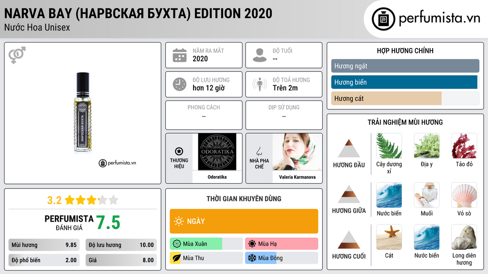This screenshot has width=488, height=274.
Task: Select the Cát sand note image
Action: pyautogui.click(x=389, y=237)
